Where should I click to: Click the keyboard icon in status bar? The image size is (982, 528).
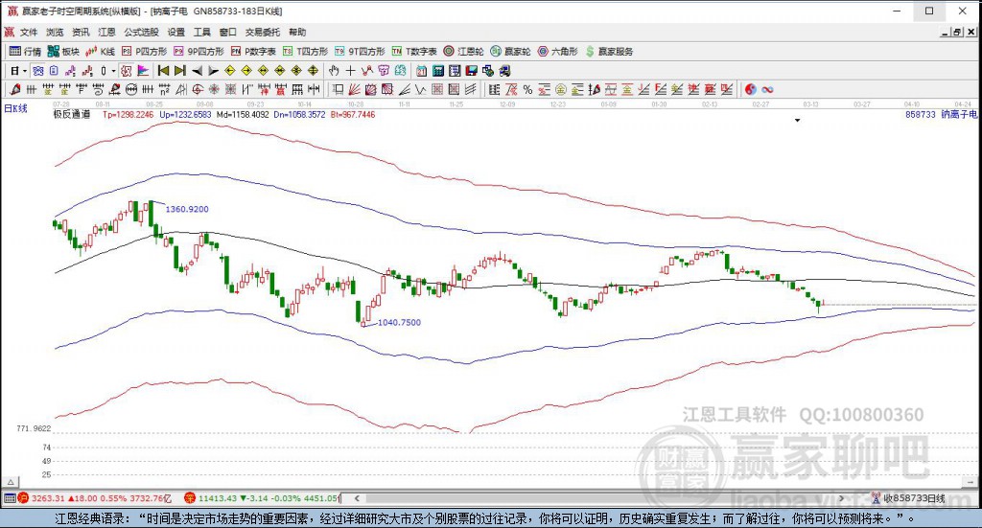pos(10,498)
